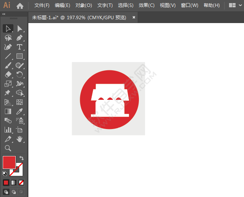Set paint mode to None

click(x=21, y=182)
